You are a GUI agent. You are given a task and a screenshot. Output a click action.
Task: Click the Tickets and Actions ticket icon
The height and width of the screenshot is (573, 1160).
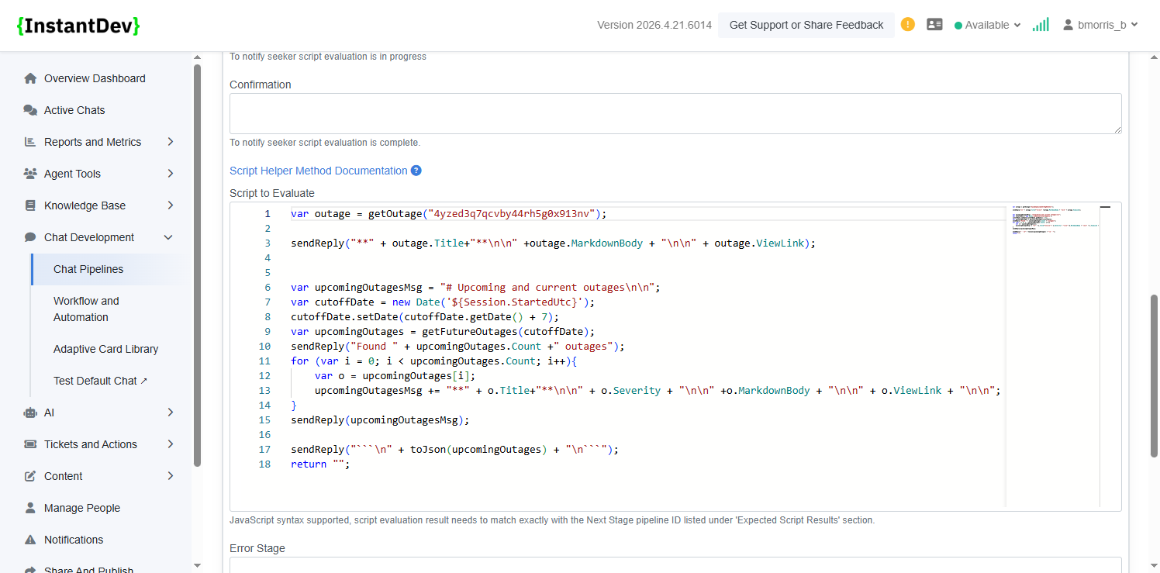point(30,444)
